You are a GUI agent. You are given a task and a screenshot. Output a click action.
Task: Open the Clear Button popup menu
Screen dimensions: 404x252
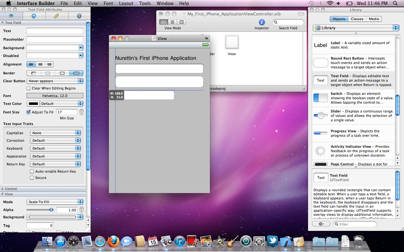55,81
